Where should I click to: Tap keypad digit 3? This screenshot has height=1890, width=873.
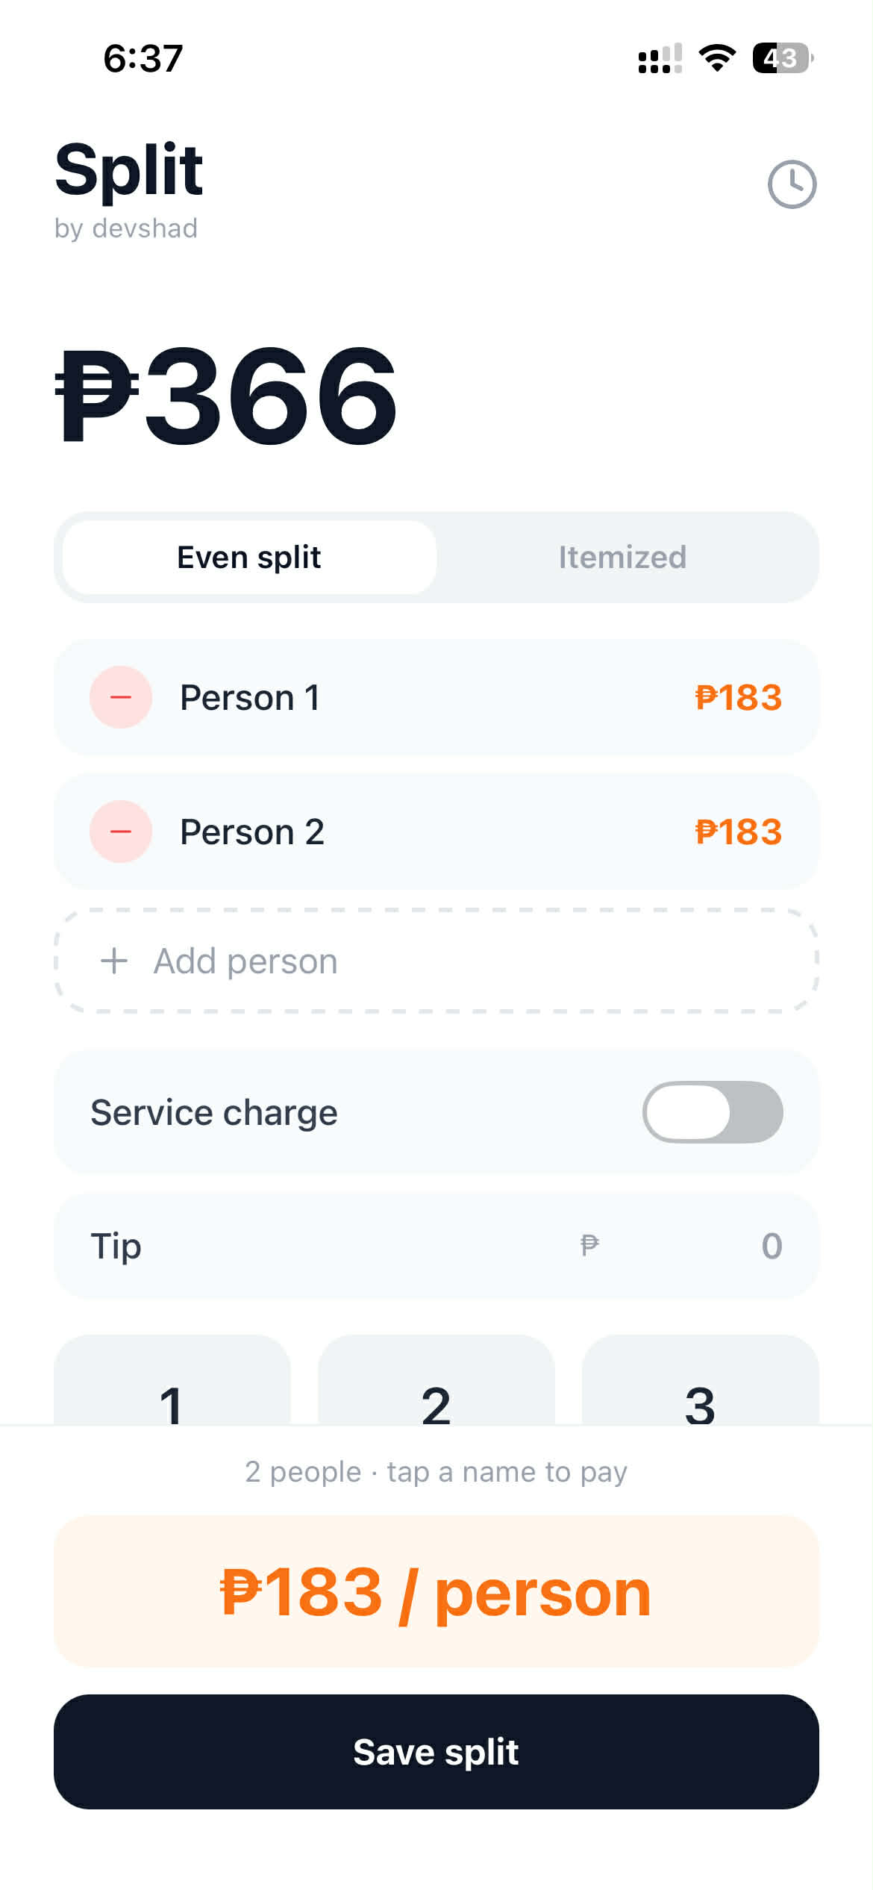click(x=701, y=1381)
